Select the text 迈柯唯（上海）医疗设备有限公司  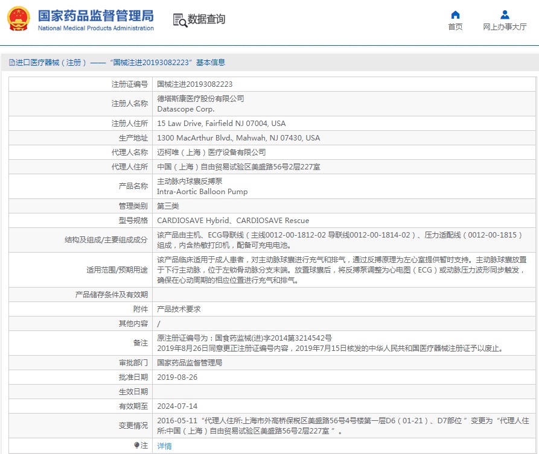coord(211,152)
